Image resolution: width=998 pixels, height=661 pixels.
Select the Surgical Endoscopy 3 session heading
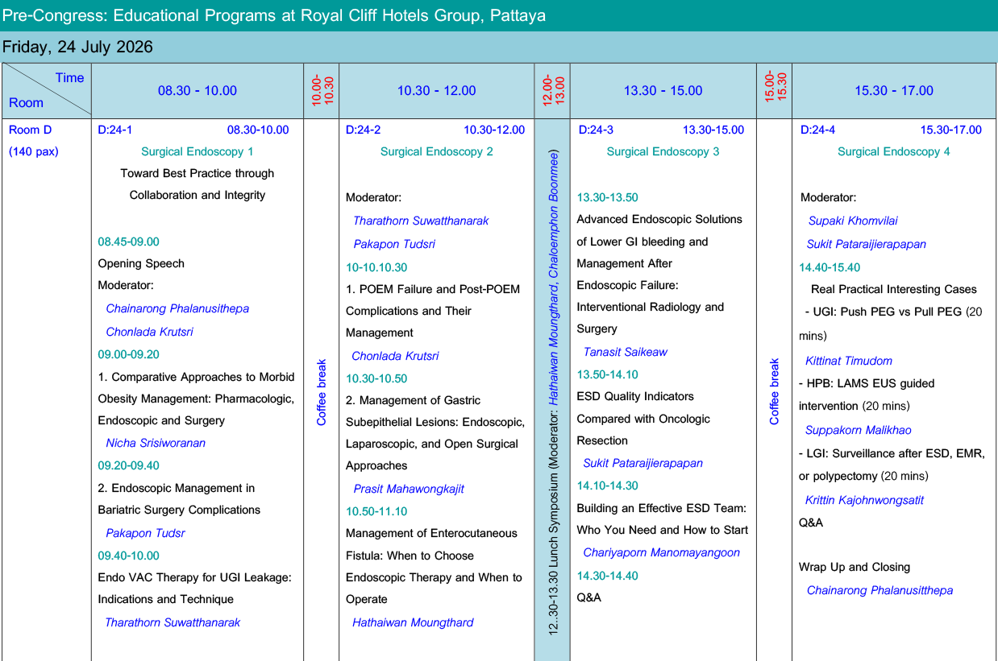pyautogui.click(x=663, y=151)
